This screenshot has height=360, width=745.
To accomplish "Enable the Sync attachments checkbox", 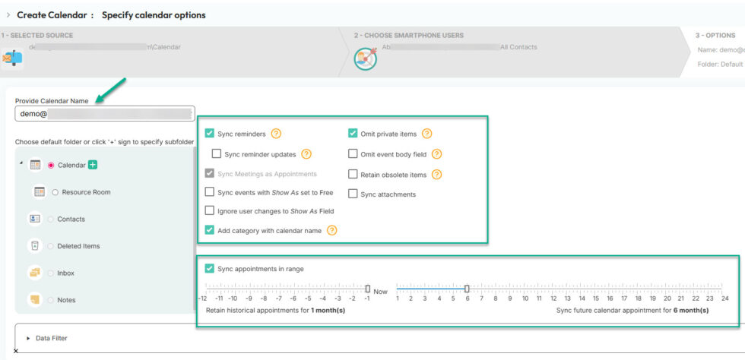I will pyautogui.click(x=353, y=194).
